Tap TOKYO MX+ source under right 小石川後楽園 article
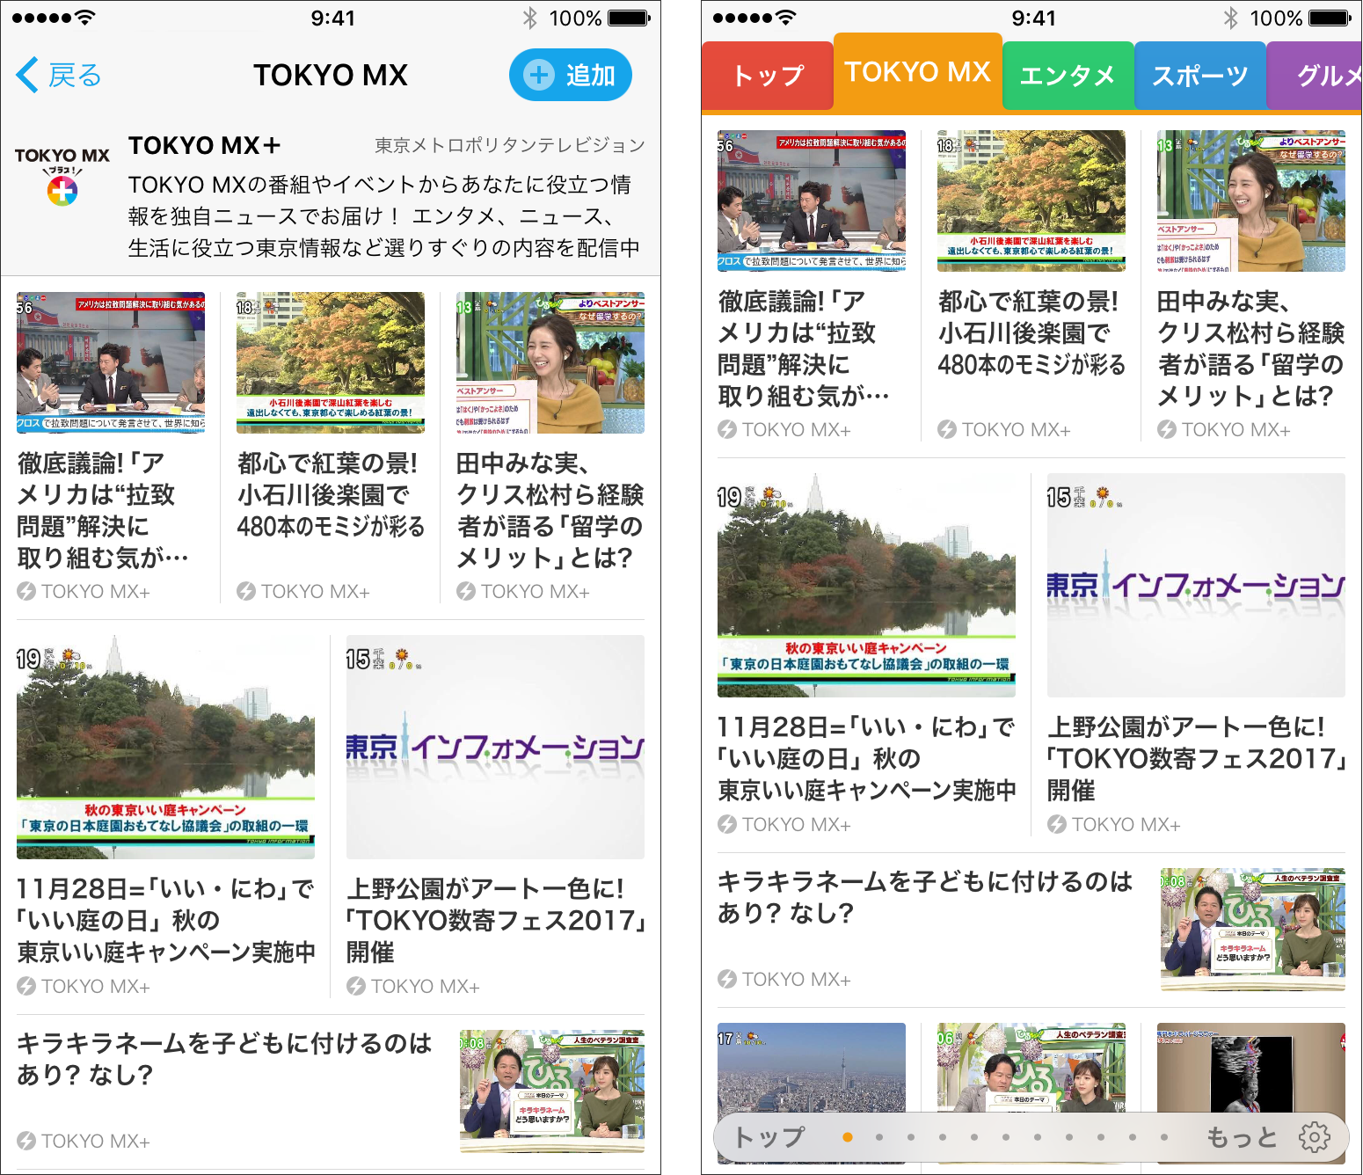This screenshot has height=1175, width=1363. click(1004, 429)
